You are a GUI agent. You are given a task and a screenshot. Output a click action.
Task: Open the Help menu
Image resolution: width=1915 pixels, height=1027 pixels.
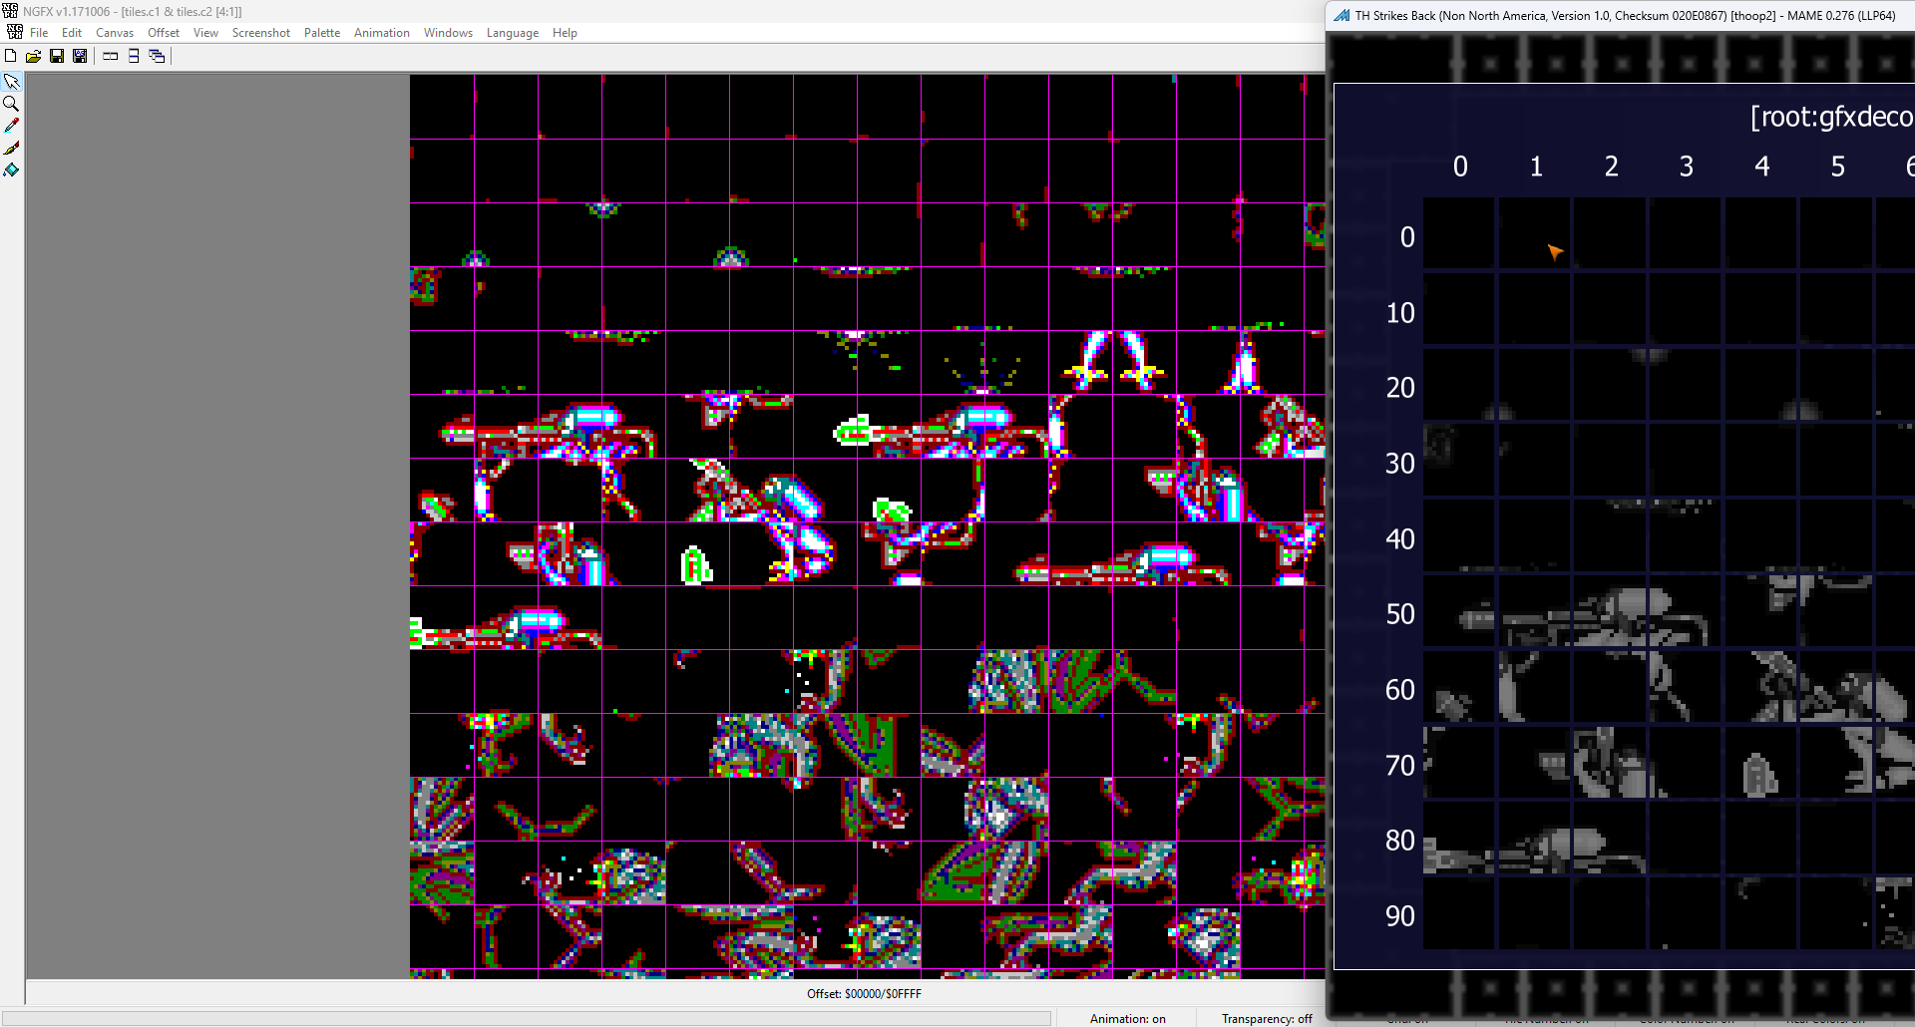point(565,33)
